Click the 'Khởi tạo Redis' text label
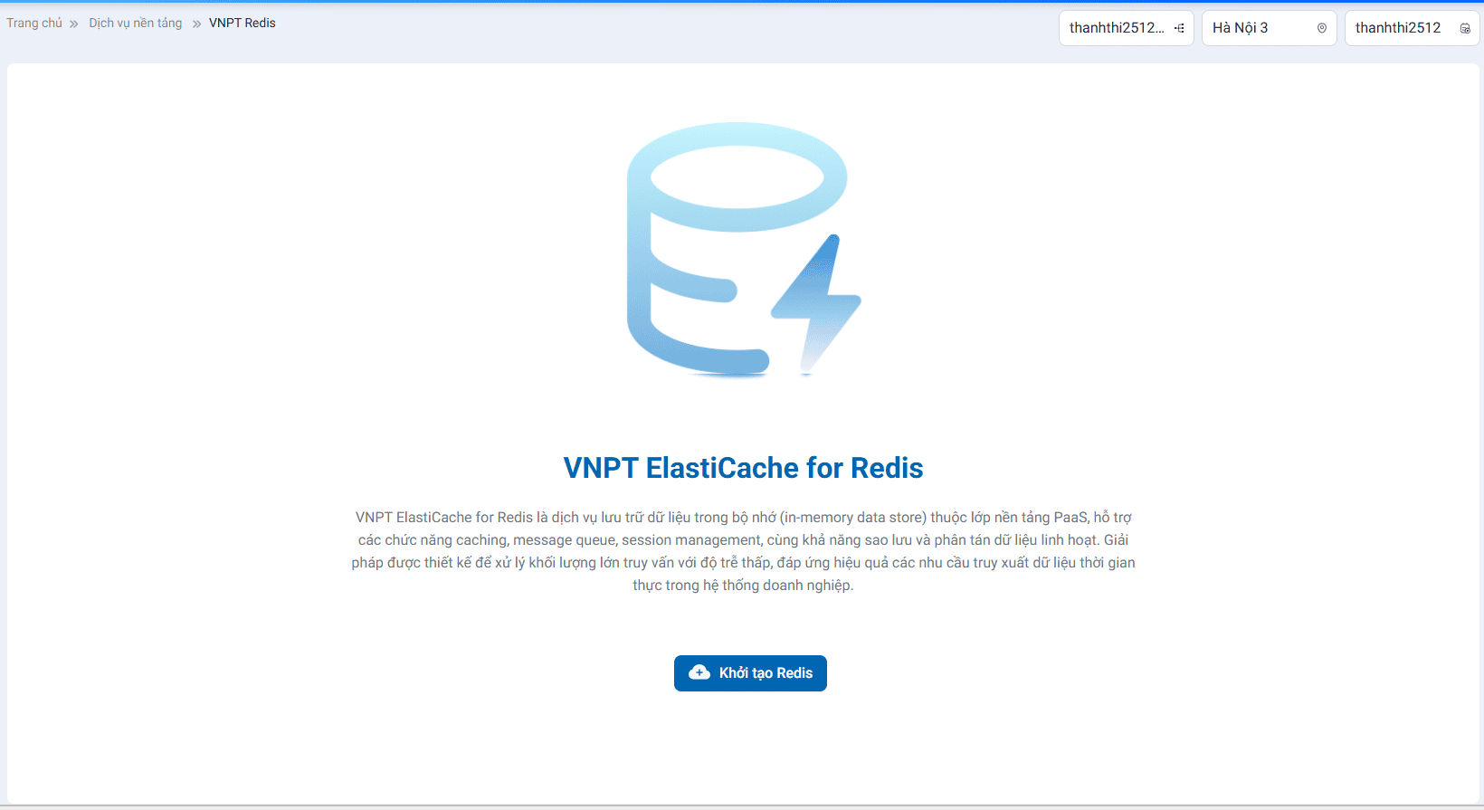Screen dimensions: 1484x810 [766, 672]
